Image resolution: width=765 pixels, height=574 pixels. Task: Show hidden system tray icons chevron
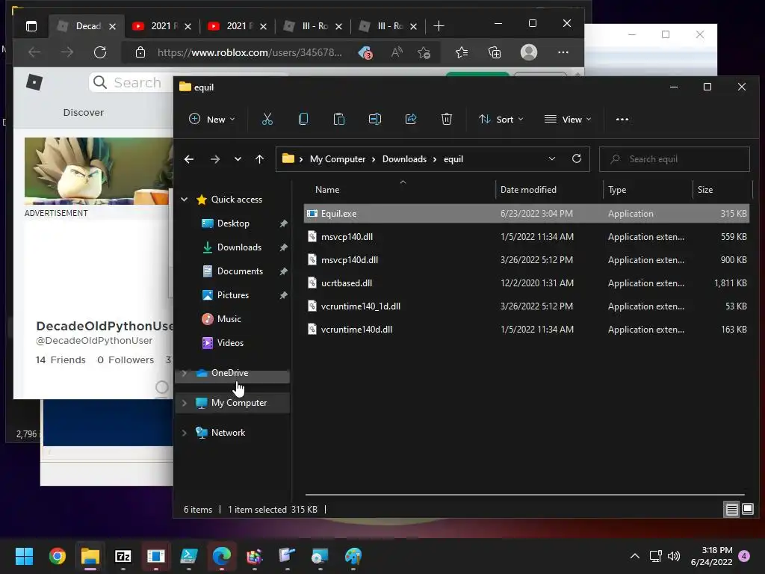tap(635, 556)
